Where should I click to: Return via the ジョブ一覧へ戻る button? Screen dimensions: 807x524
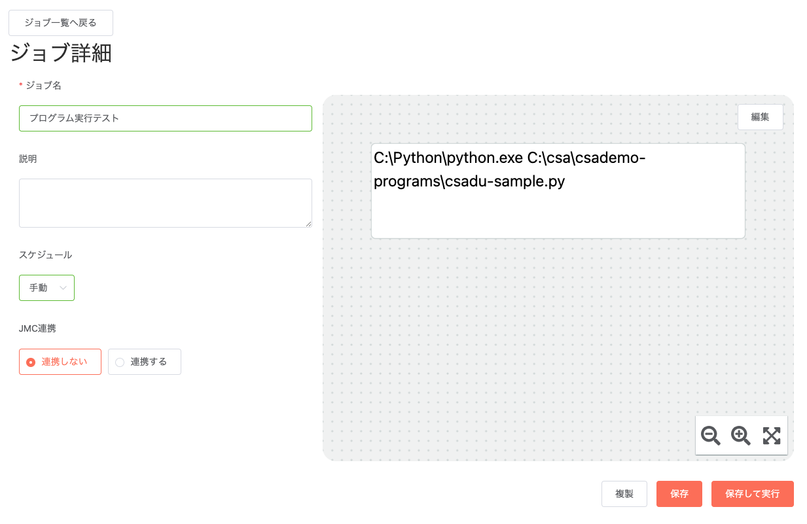pyautogui.click(x=61, y=23)
